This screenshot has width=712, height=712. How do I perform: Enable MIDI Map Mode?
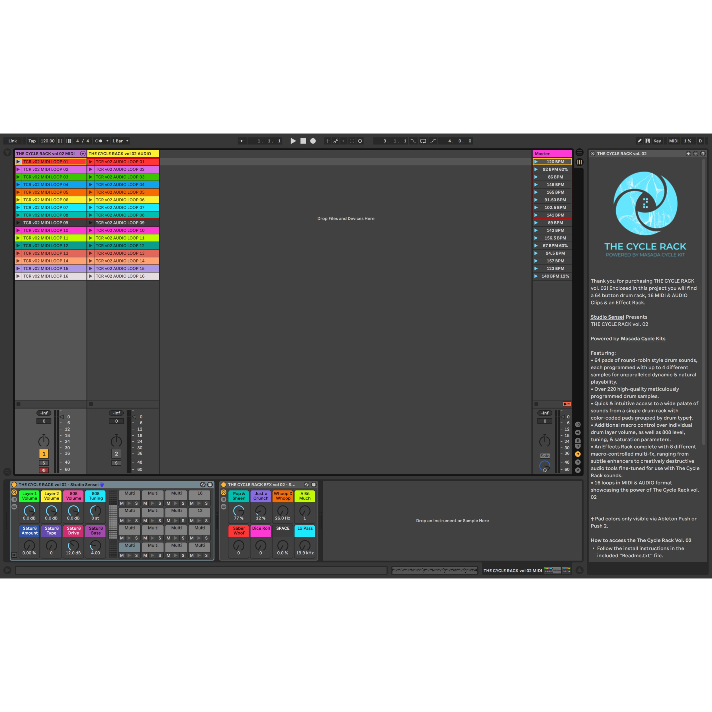[x=674, y=141]
